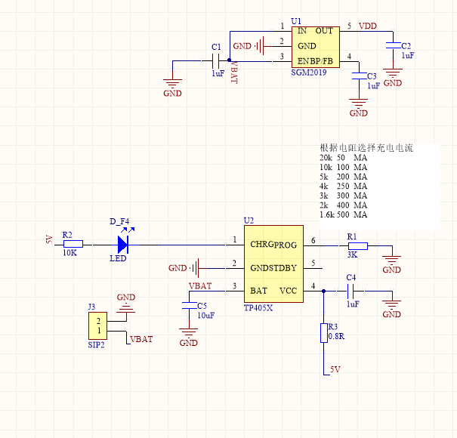Click the C2 capacitor symbol on VDD
This screenshot has height=438, width=457.
tap(394, 45)
